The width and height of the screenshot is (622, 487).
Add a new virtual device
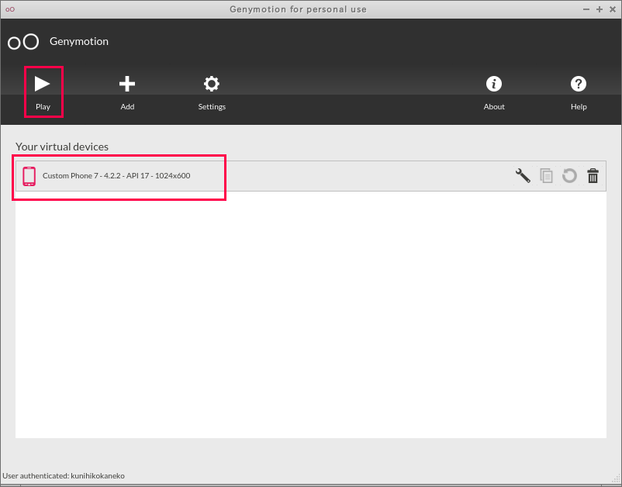(x=127, y=92)
